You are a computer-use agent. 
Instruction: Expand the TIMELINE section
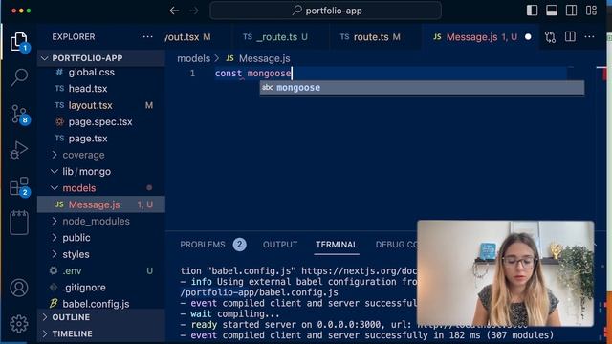click(x=101, y=333)
